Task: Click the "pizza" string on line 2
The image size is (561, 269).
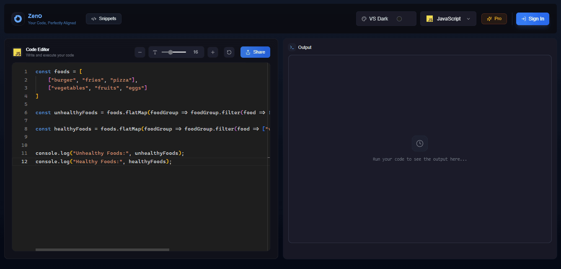Action: click(121, 79)
